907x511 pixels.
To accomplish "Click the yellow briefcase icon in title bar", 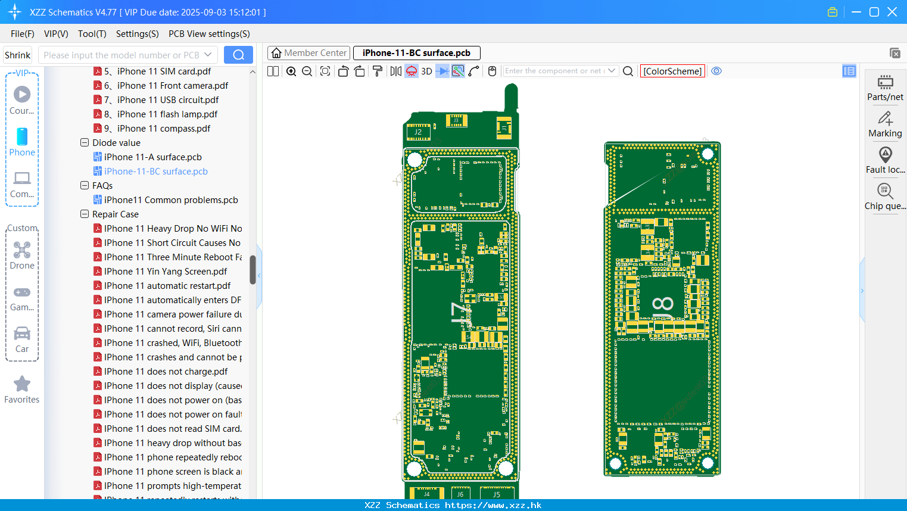I will [x=833, y=12].
